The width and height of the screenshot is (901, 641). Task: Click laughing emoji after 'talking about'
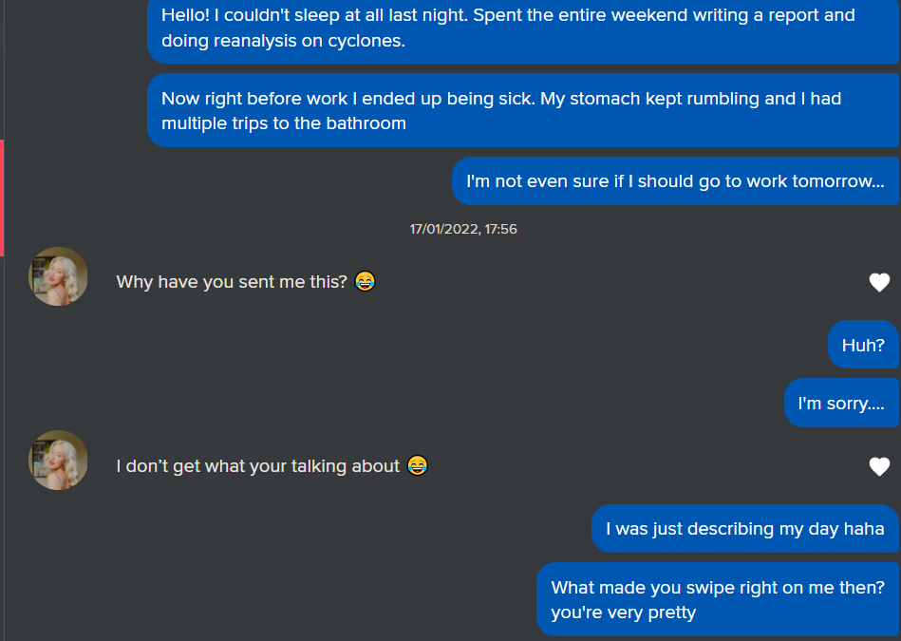tap(417, 465)
